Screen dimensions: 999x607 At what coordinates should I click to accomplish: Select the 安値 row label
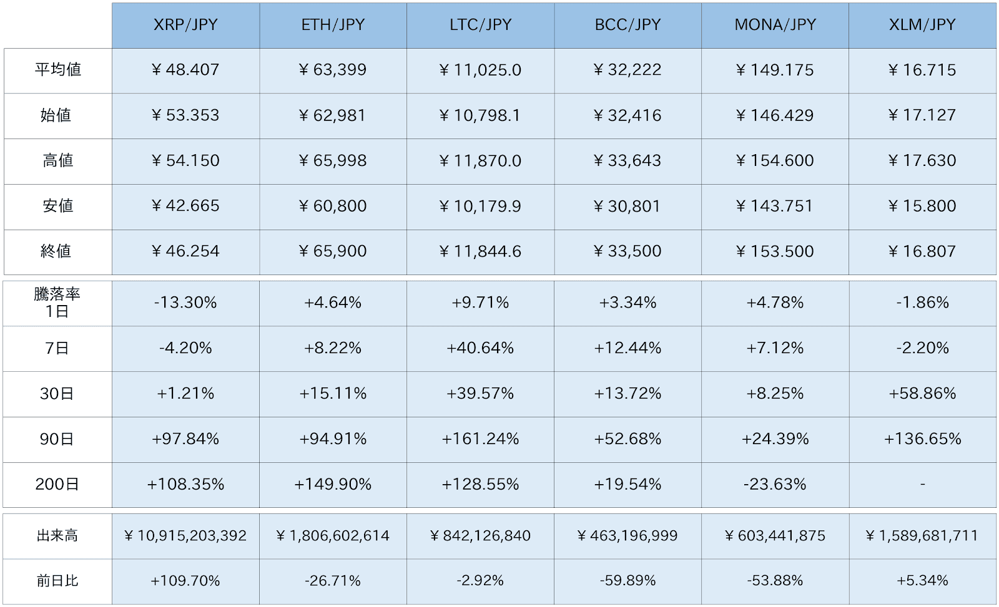pos(57,206)
